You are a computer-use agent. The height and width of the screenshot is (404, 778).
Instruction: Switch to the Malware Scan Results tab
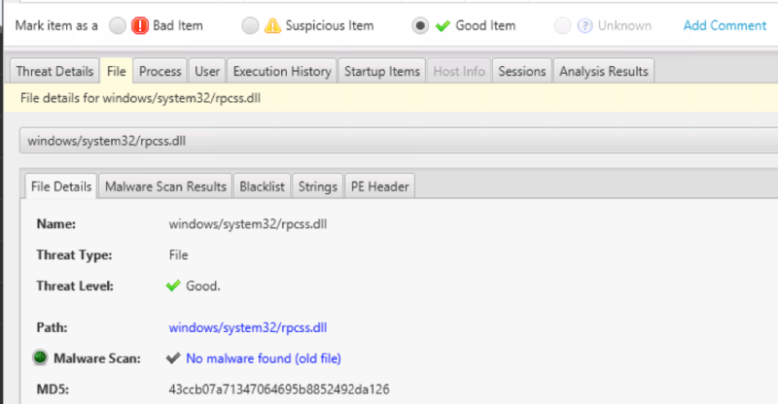point(165,186)
